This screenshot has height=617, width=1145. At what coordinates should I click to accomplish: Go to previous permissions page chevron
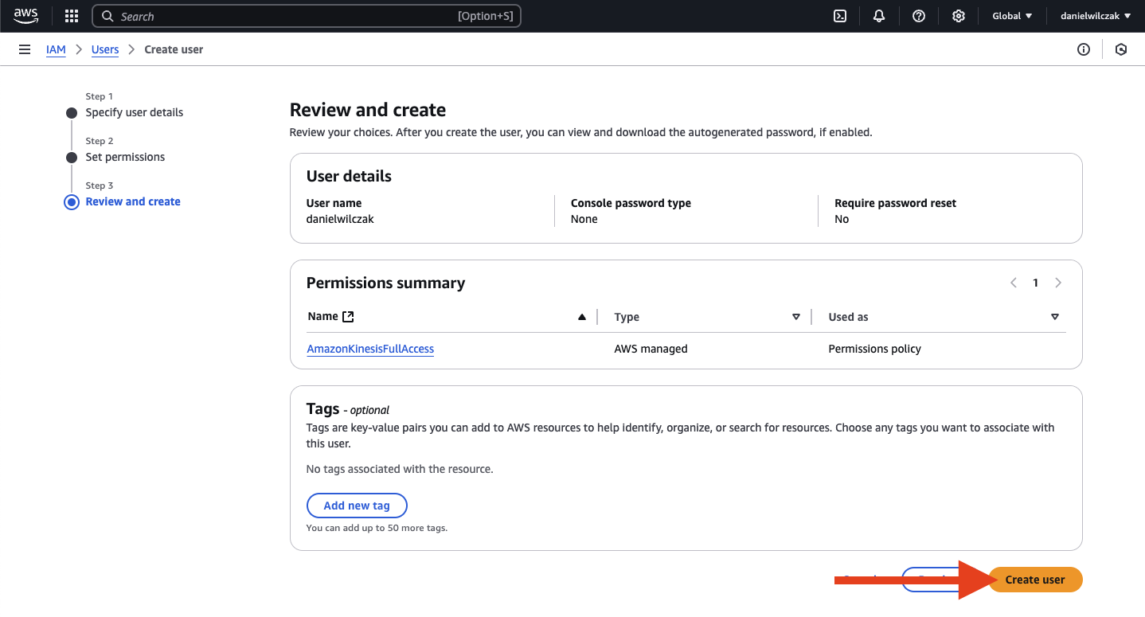1014,283
